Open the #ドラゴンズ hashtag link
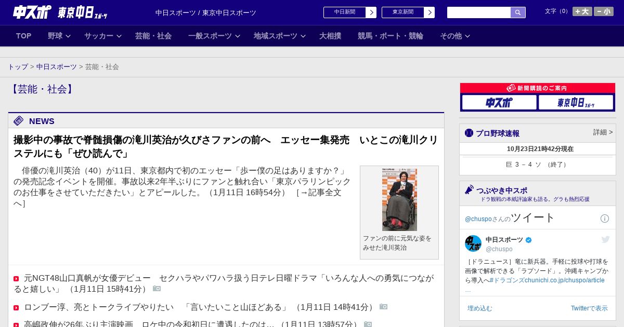The image size is (624, 327). coord(507,280)
